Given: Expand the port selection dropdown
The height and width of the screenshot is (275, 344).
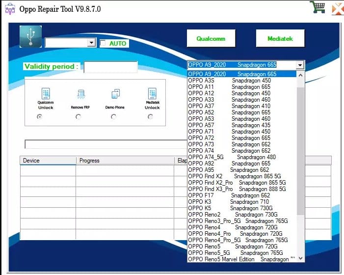Looking at the screenshot, I should click(91, 43).
